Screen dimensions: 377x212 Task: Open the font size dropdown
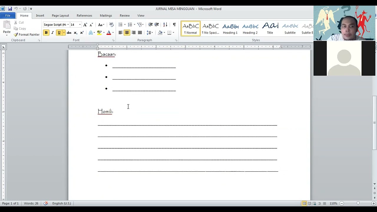tap(80, 25)
